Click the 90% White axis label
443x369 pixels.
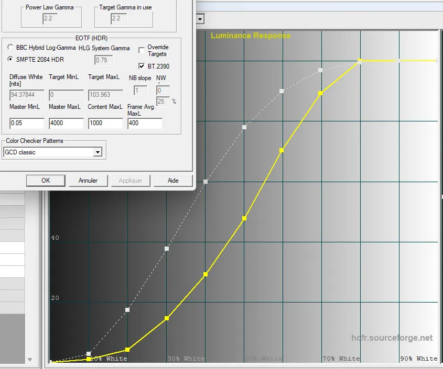click(x=419, y=359)
